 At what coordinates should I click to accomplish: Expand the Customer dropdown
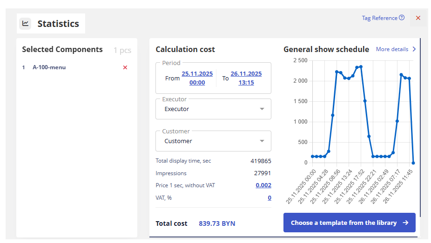(213, 141)
